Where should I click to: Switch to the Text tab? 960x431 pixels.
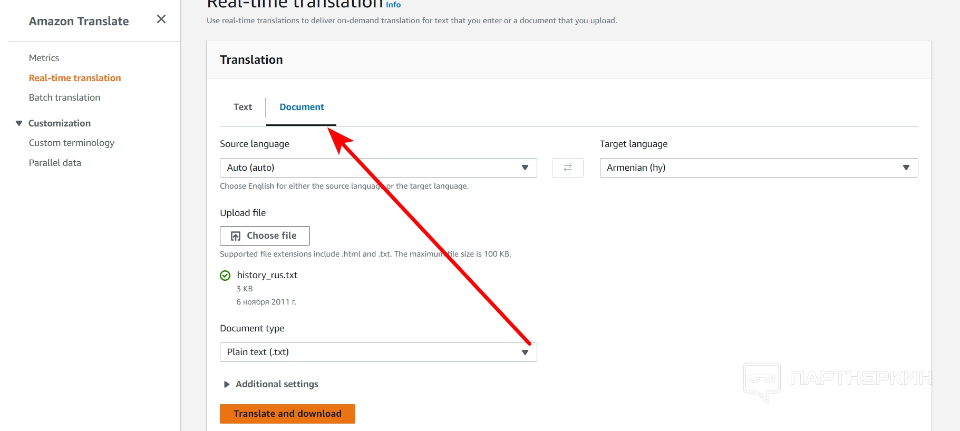(243, 107)
